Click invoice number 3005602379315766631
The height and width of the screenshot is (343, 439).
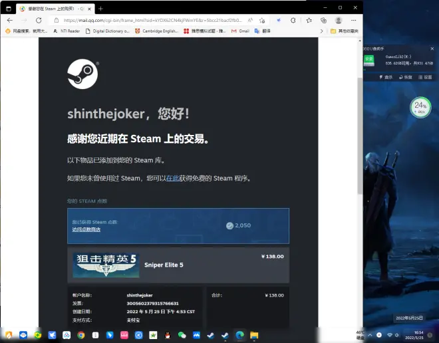152,303
